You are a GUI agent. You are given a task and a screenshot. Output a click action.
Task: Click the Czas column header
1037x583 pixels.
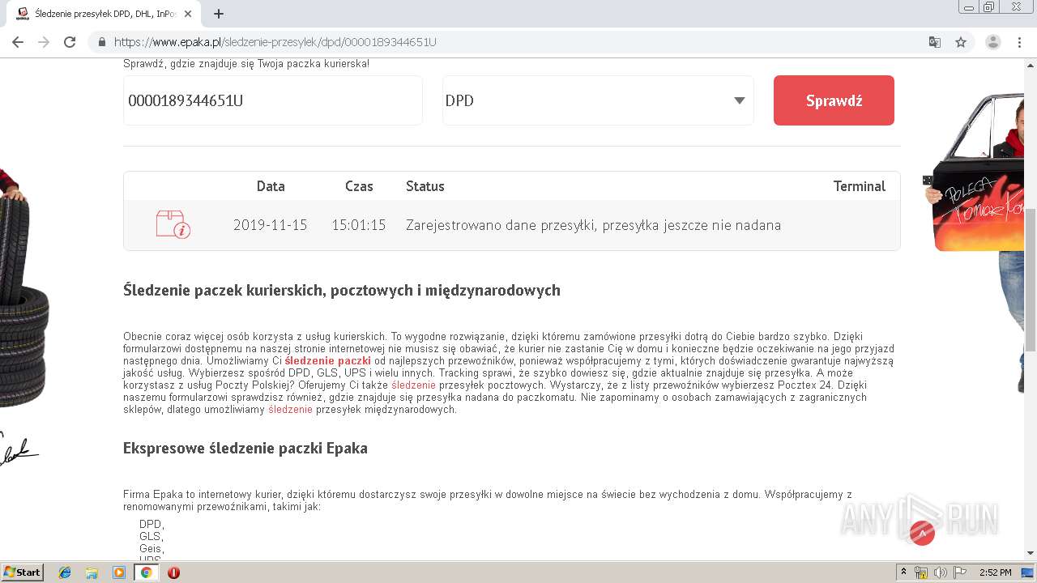(x=359, y=186)
